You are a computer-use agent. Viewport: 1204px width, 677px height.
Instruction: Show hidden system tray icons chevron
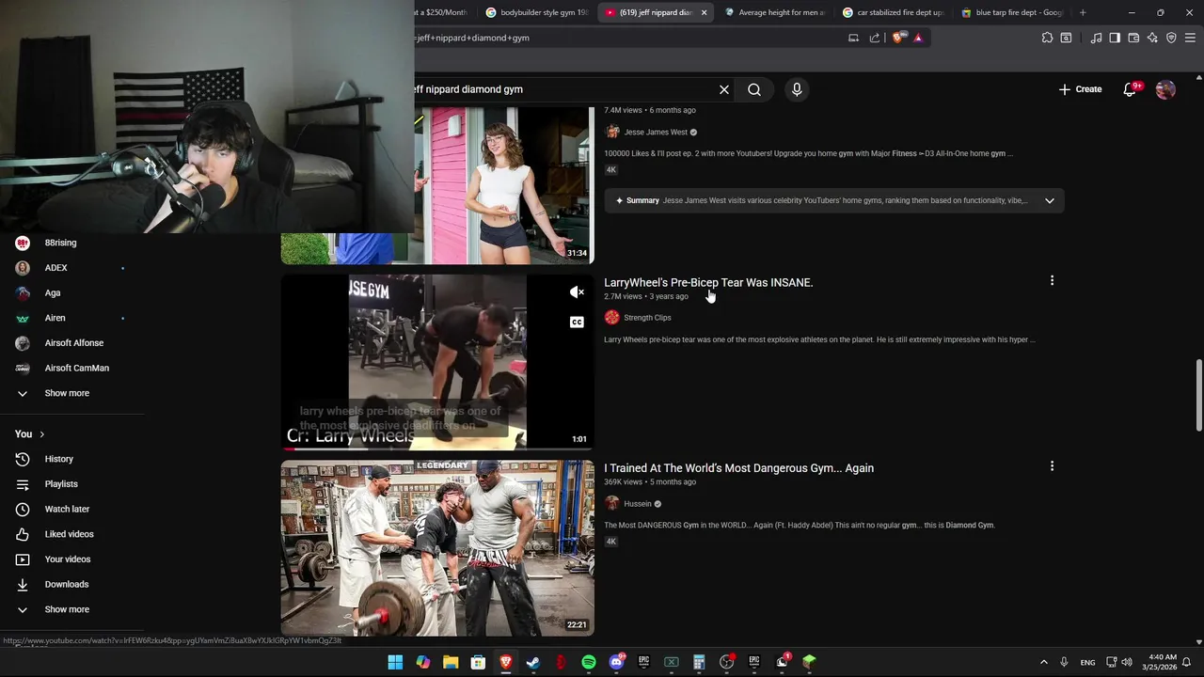[x=1043, y=662]
